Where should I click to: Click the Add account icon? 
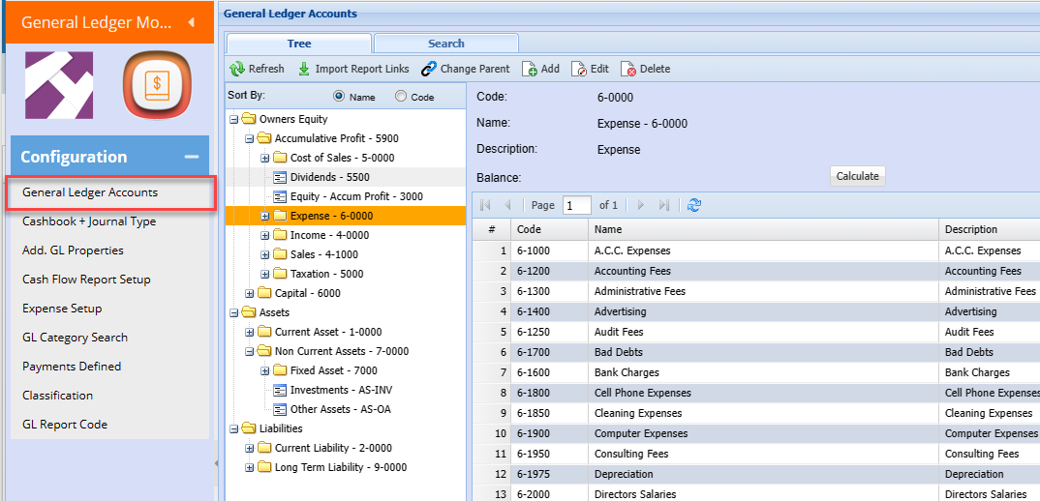pyautogui.click(x=530, y=69)
